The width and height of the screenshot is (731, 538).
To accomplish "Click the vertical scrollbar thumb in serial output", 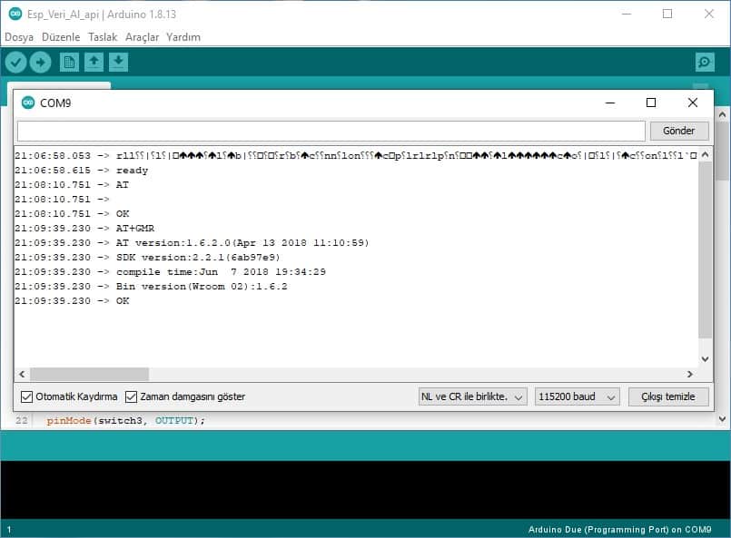I will click(705, 249).
